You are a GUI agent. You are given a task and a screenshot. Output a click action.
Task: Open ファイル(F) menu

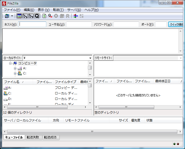[12, 10]
